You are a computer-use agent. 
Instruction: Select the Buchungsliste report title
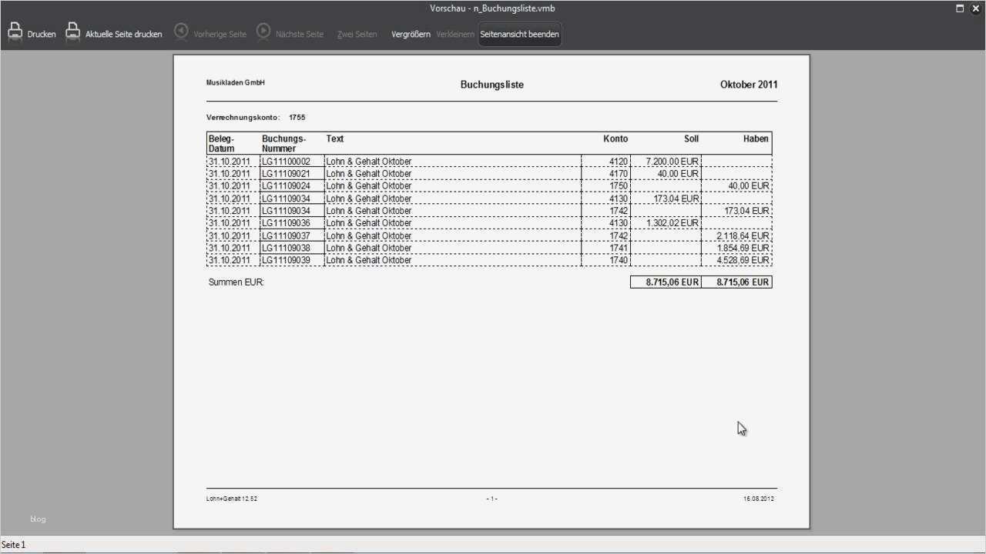coord(492,85)
